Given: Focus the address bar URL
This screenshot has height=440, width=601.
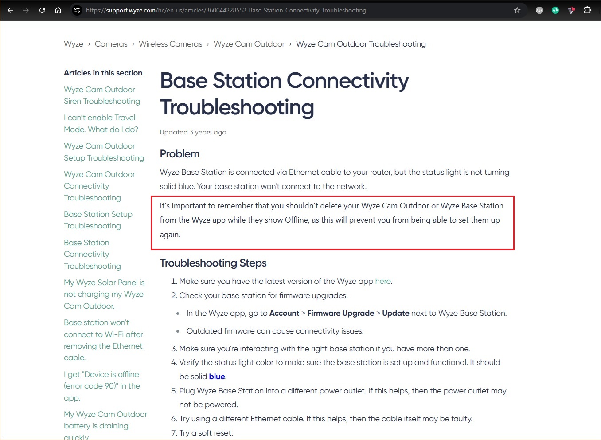Looking at the screenshot, I should [226, 10].
